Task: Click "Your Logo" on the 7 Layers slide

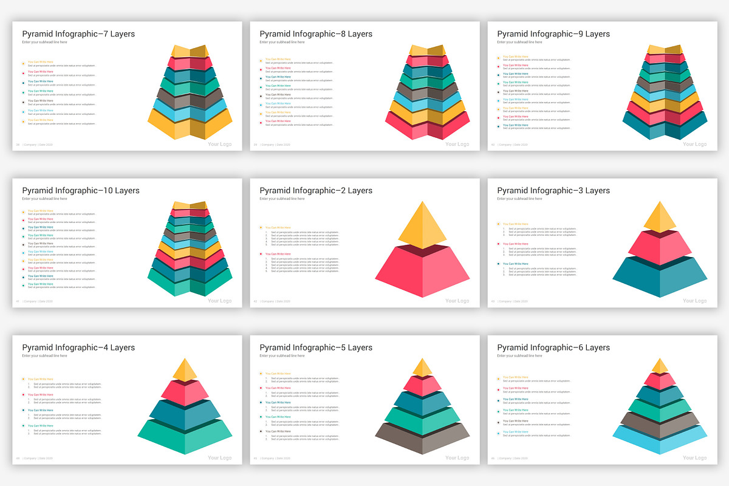Action: tap(219, 145)
